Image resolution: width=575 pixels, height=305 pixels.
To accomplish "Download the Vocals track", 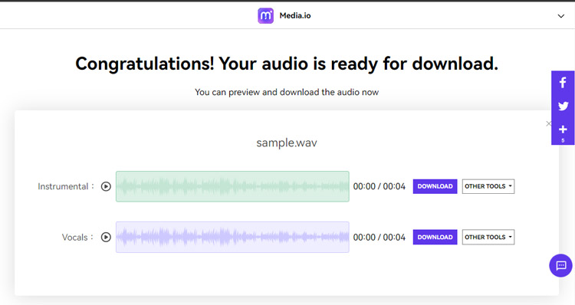I will [x=435, y=238].
